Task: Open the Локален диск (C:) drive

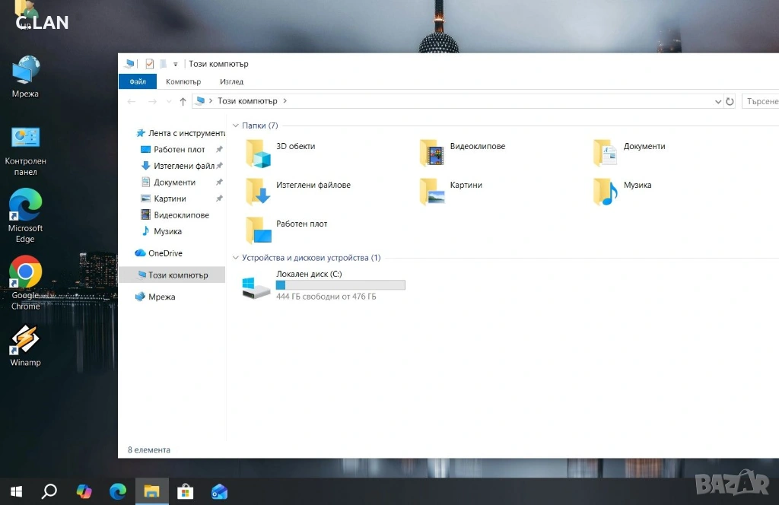Action: click(x=256, y=287)
